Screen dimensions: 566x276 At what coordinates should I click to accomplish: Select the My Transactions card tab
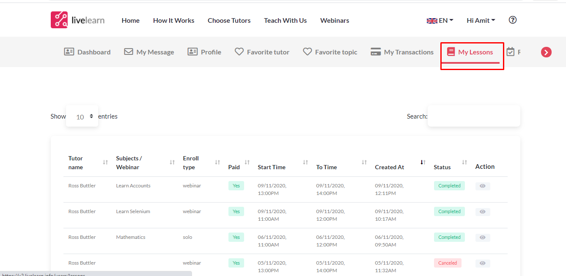pyautogui.click(x=402, y=52)
